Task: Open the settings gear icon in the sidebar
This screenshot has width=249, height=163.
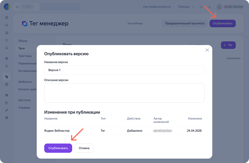Action: click(x=7, y=118)
